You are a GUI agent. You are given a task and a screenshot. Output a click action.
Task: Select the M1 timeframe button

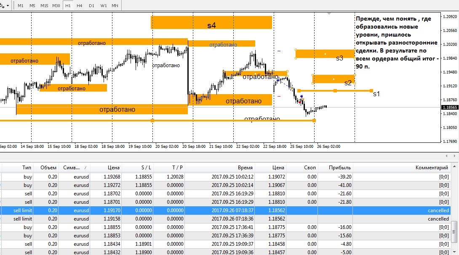tap(21, 5)
